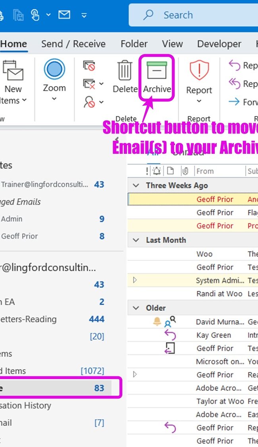
Task: Click the Touch/Mouse Mode icon in the top toolbar
Action: 35,15
